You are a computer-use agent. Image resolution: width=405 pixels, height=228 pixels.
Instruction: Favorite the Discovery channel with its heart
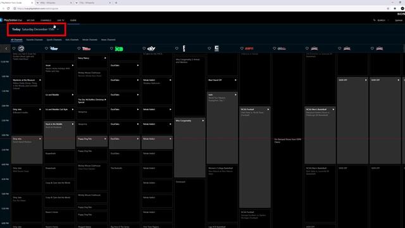point(14,48)
